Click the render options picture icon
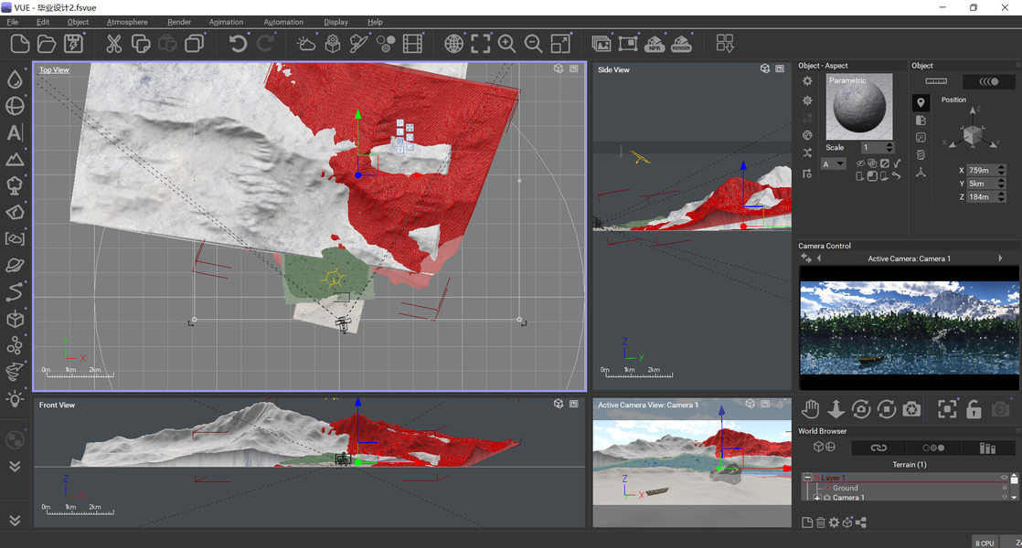Image resolution: width=1022 pixels, height=548 pixels. 601,44
